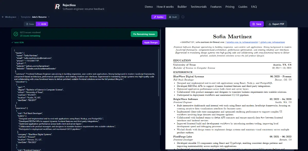Open the Pricing page from navigation
Screen dimensions: 308x151
[x=230, y=7]
